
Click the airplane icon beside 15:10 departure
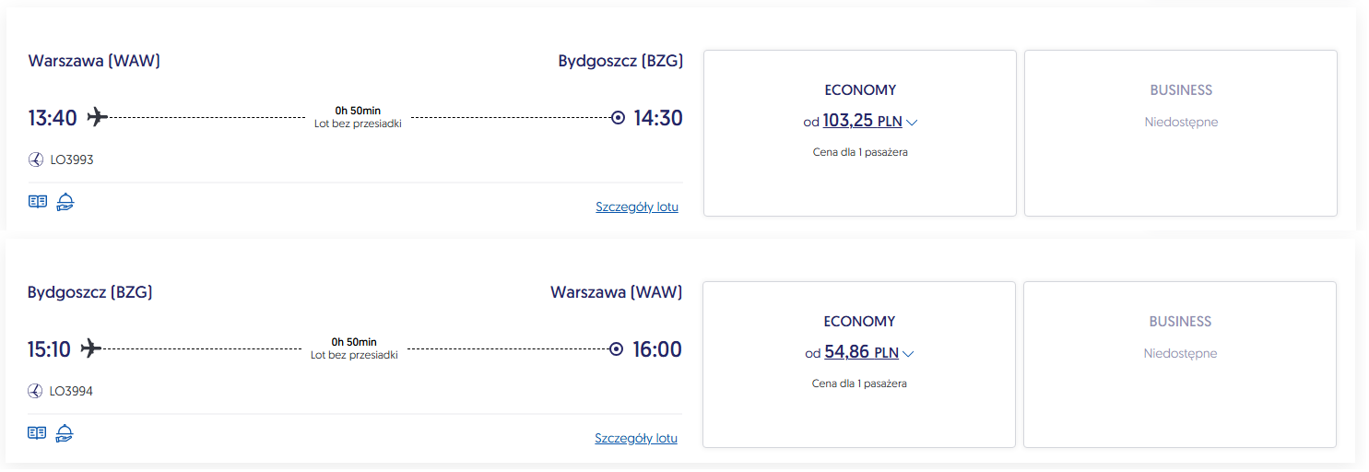tap(90, 348)
